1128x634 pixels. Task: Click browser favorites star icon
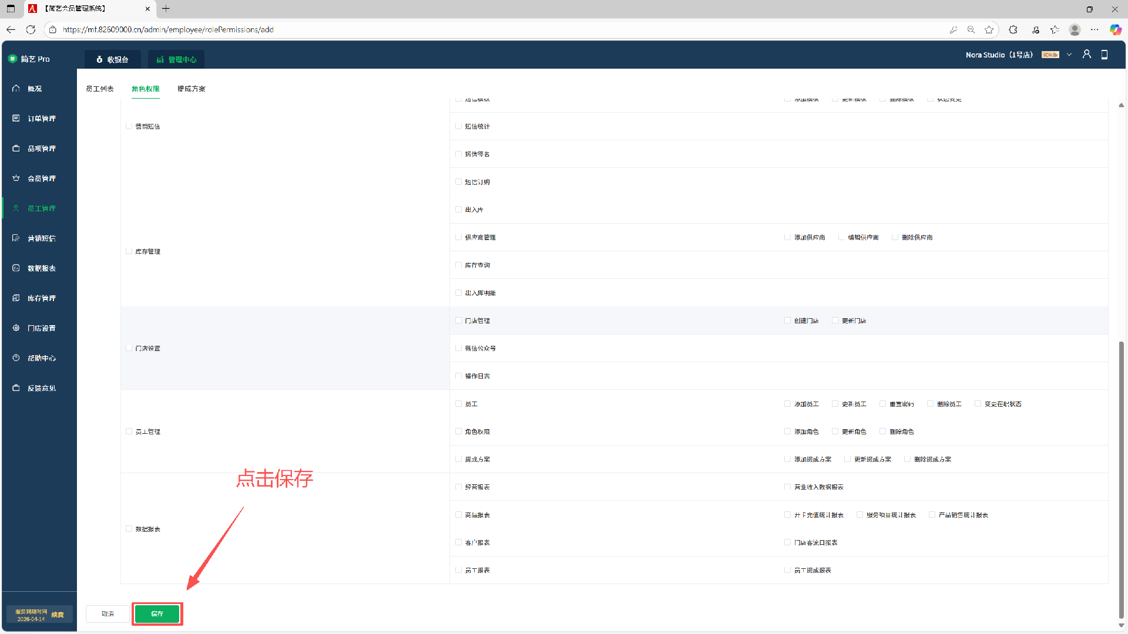point(989,30)
